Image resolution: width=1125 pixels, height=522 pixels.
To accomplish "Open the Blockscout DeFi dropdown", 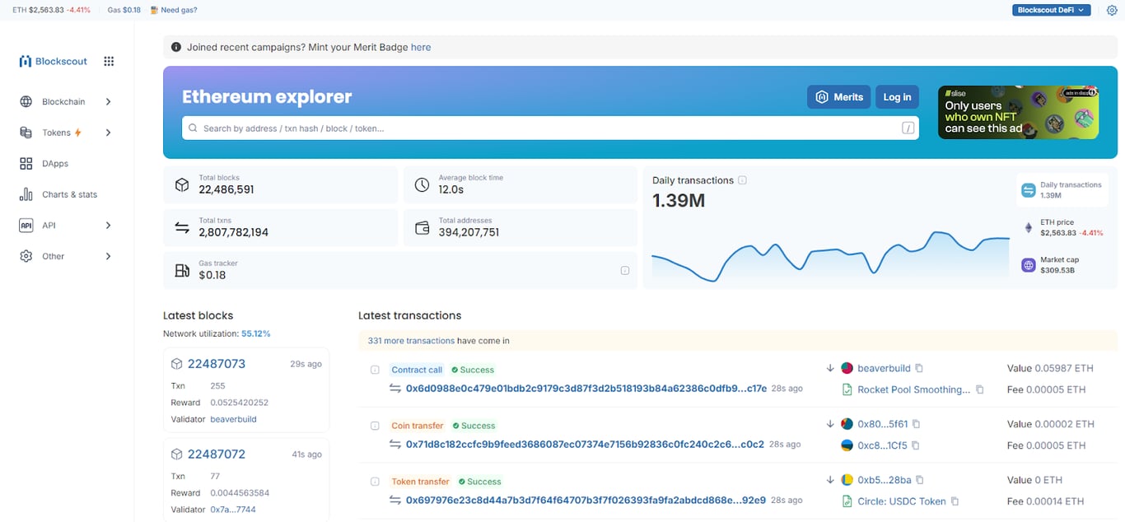I will 1051,10.
